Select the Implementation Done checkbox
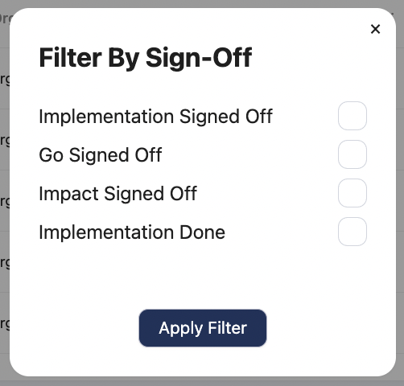Image resolution: width=404 pixels, height=386 pixels. [352, 232]
